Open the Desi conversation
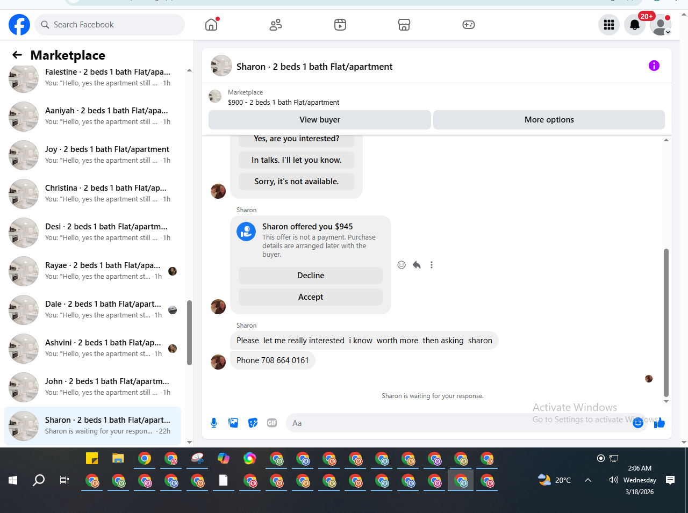The height and width of the screenshot is (513, 688). point(92,232)
